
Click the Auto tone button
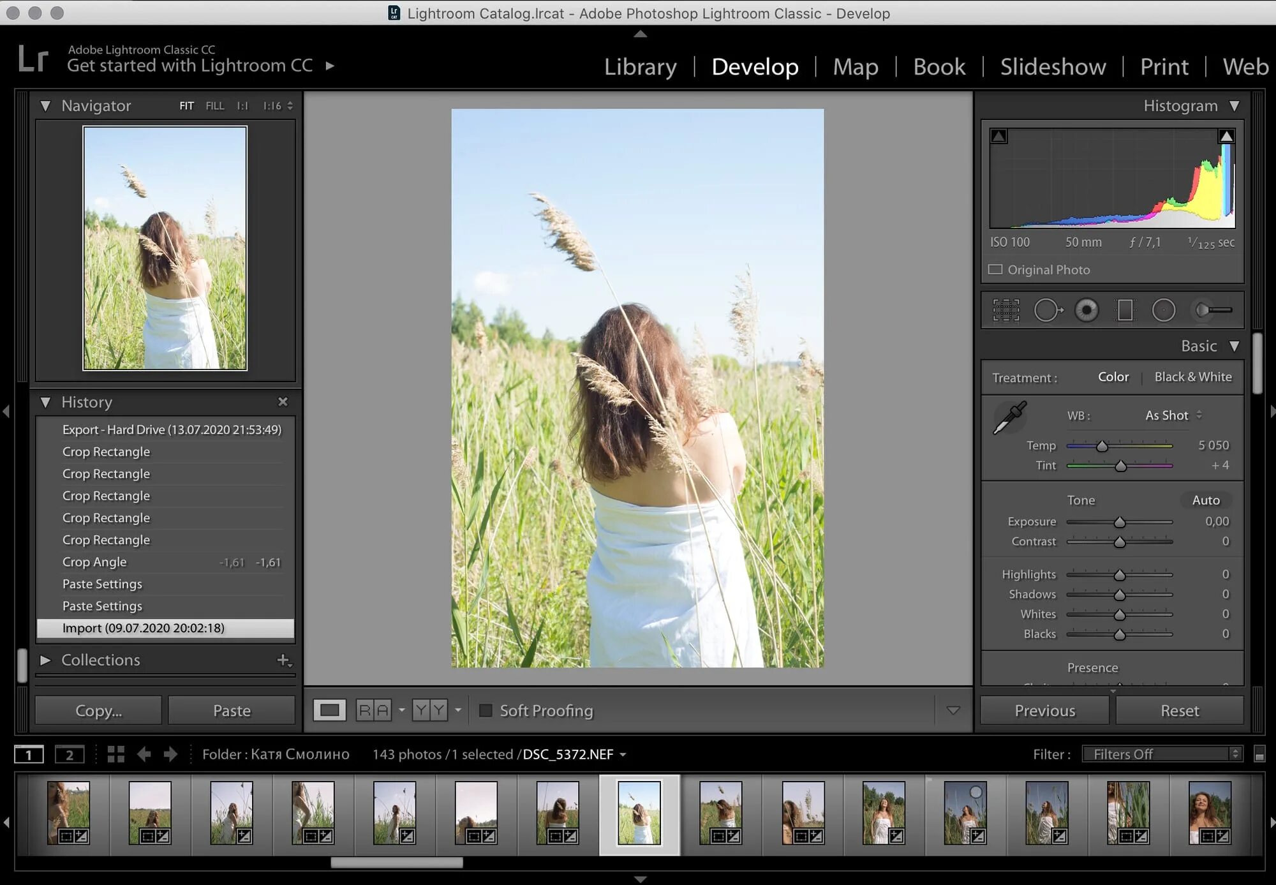1205,500
